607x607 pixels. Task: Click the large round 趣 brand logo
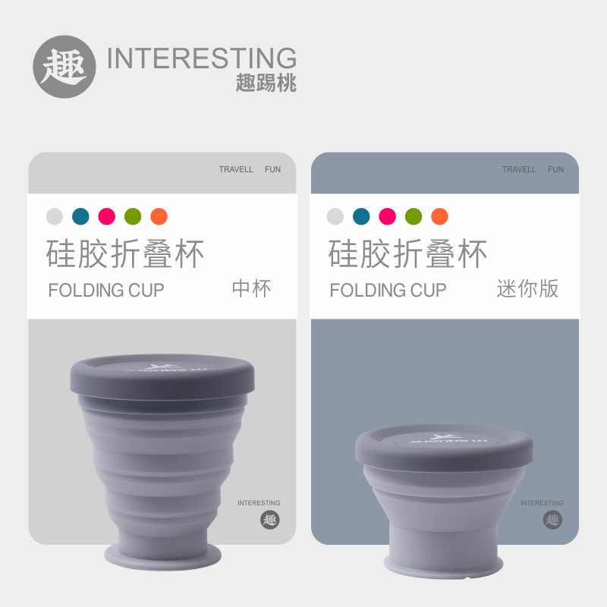(x=64, y=67)
